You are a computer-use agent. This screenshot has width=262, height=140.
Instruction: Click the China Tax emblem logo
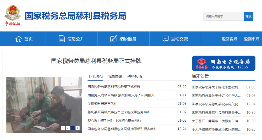13,16
